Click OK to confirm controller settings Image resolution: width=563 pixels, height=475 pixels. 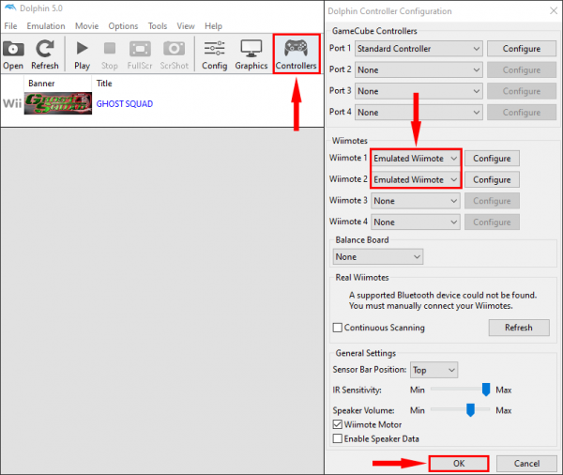click(458, 463)
